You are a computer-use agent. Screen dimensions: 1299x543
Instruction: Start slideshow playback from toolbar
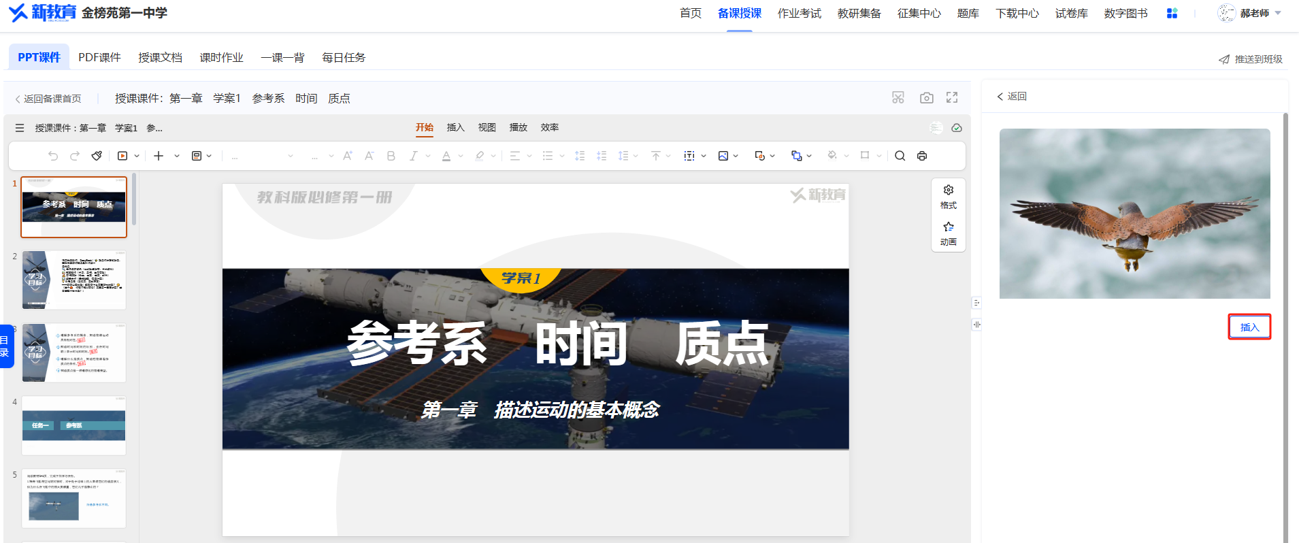[122, 156]
